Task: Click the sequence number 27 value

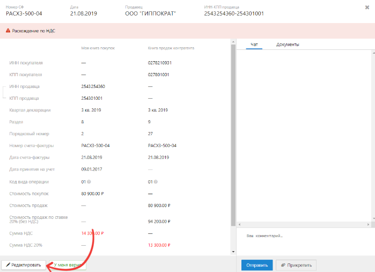Action: 150,134
